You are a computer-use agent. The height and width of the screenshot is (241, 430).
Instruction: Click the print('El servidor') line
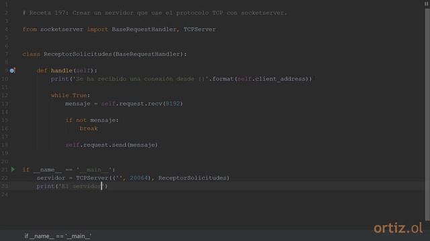tap(72, 186)
